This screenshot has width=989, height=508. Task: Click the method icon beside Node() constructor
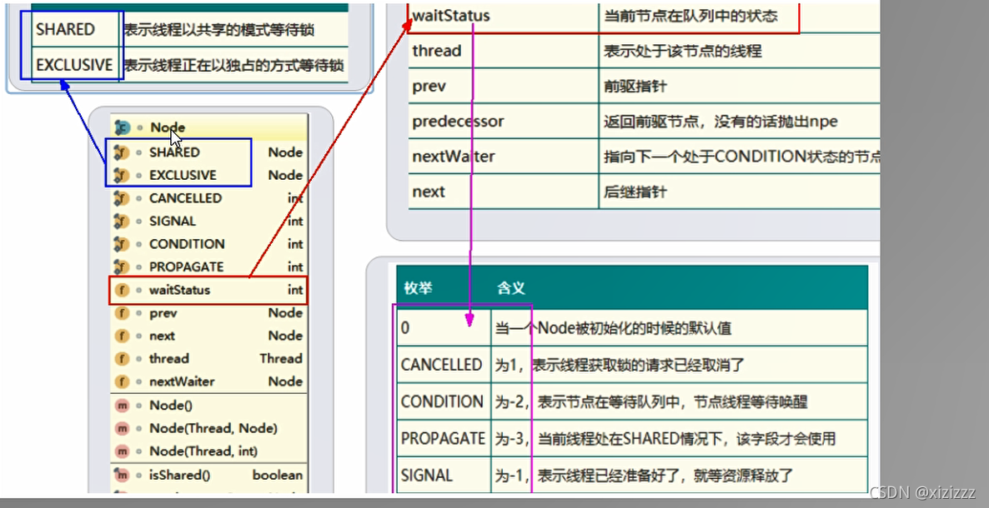coord(121,406)
